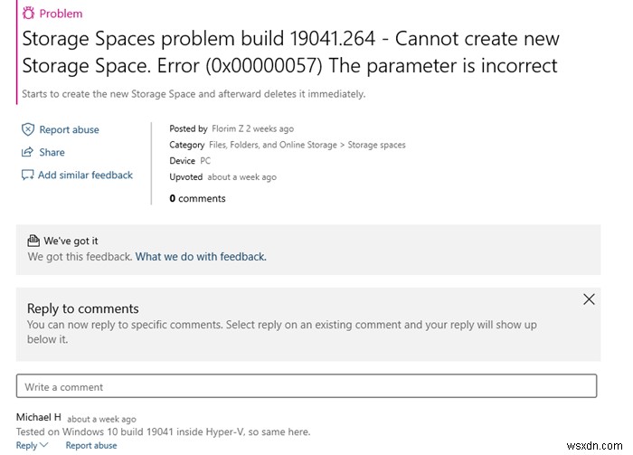Open What we do with feedback link
This screenshot has height=455, width=633.
tap(201, 256)
